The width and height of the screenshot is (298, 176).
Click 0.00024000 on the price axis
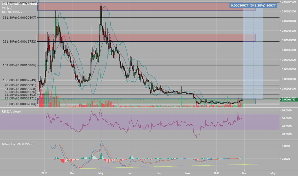point(289,2)
